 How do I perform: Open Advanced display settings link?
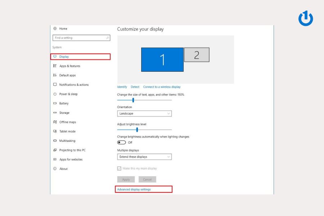pos(134,189)
